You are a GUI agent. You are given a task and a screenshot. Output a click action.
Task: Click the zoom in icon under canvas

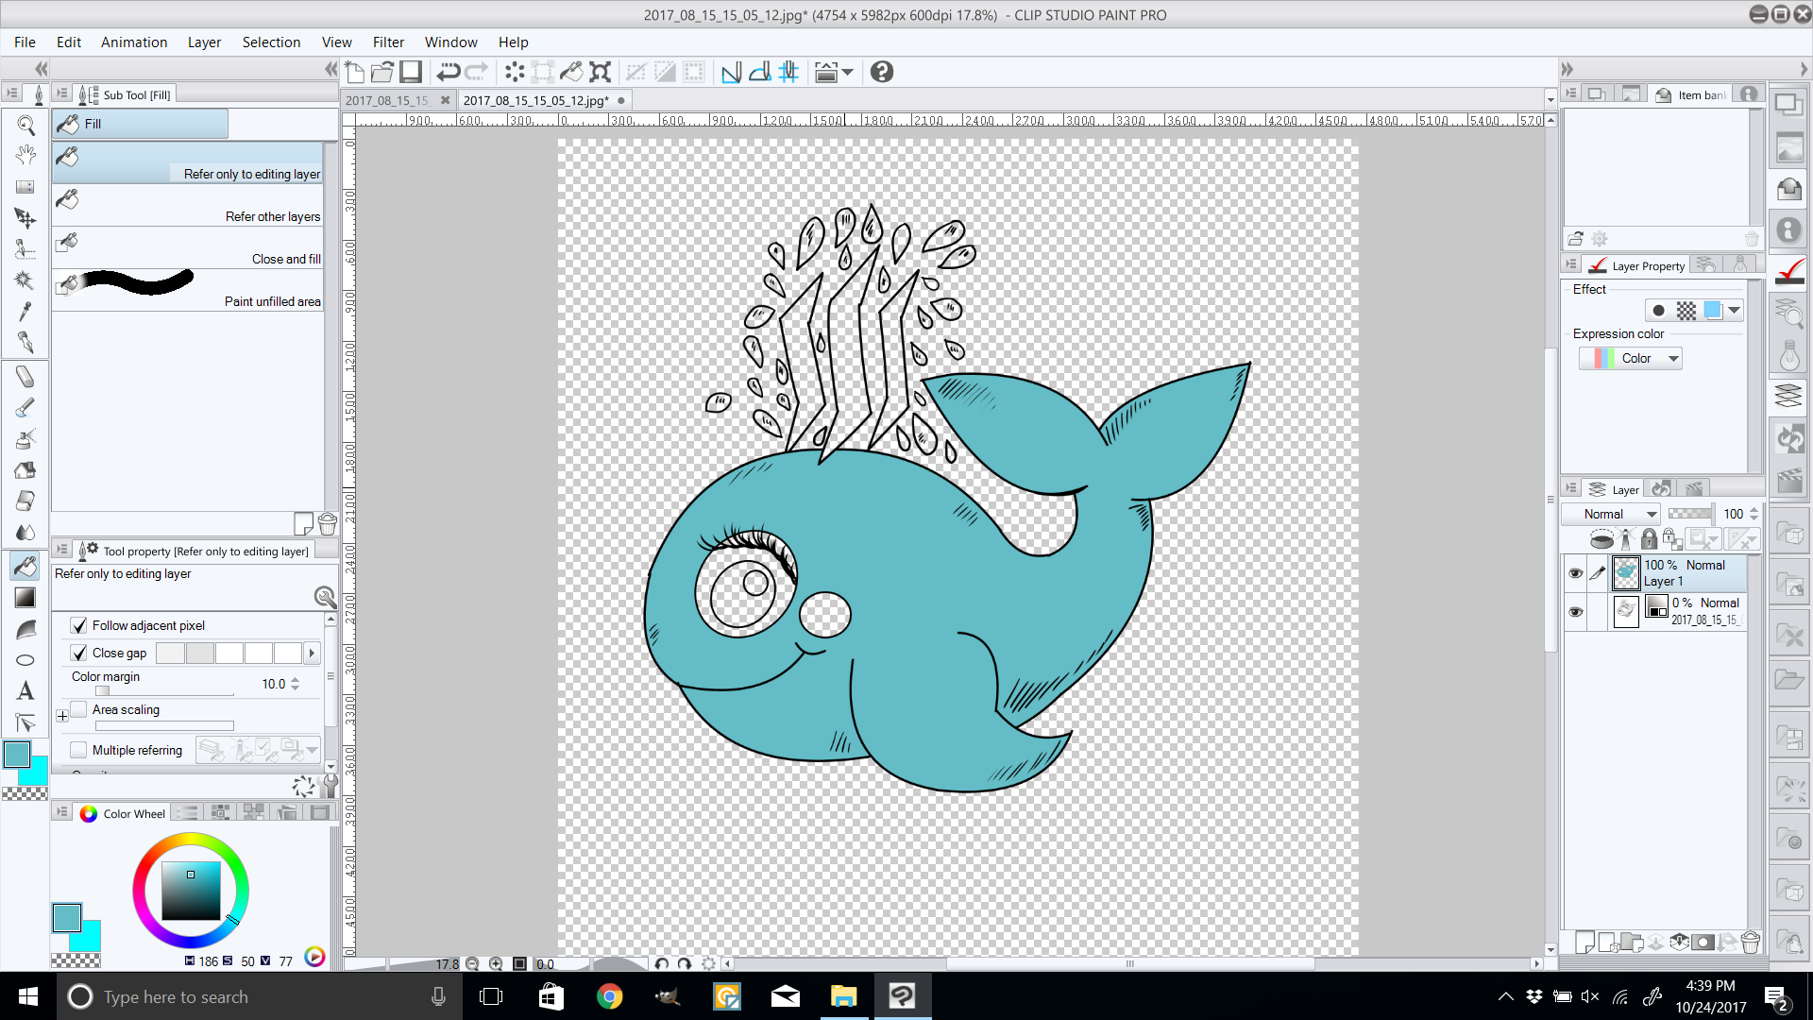pyautogui.click(x=496, y=963)
